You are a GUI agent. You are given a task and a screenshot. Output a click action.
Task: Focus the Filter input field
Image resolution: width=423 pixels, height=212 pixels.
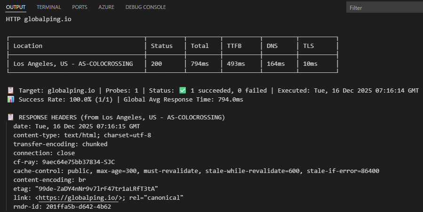click(385, 8)
